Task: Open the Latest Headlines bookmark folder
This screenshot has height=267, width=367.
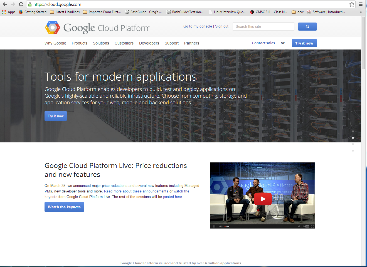Action: [65, 12]
